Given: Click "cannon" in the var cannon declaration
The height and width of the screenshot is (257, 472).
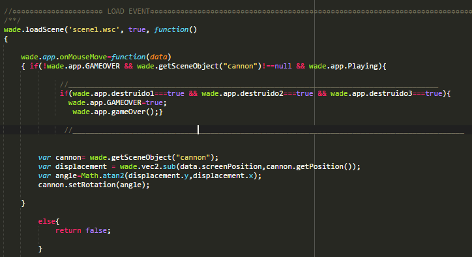Looking at the screenshot, I should [68, 158].
